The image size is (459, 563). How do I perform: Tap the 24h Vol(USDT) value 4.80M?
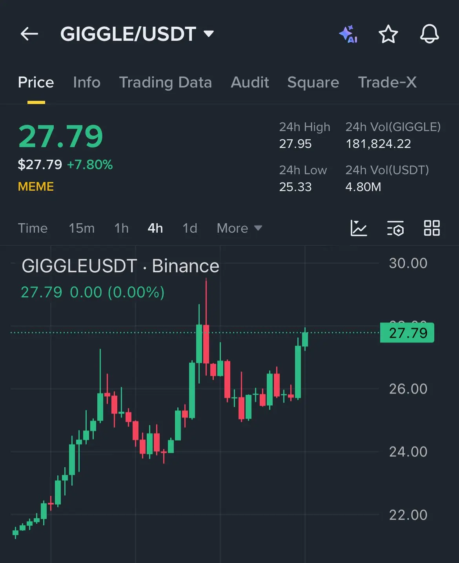point(363,187)
